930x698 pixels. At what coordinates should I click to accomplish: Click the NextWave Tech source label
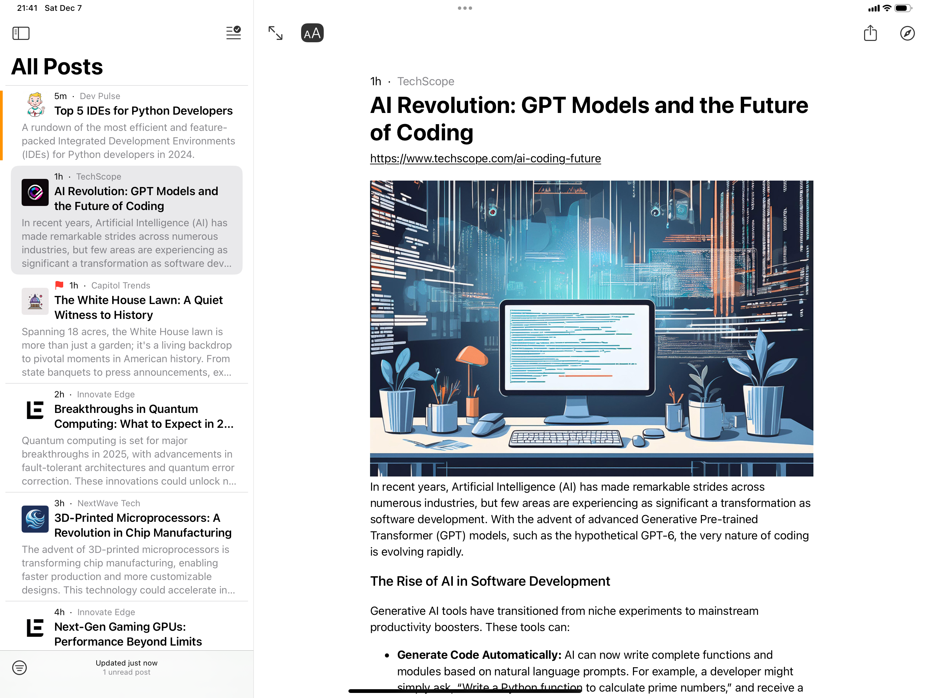point(108,503)
